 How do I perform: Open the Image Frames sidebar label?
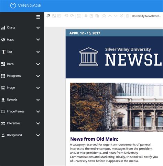pos(16,111)
